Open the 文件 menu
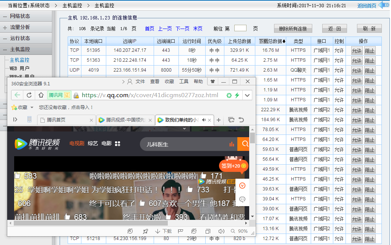The height and width of the screenshot is (245, 391). (140, 82)
